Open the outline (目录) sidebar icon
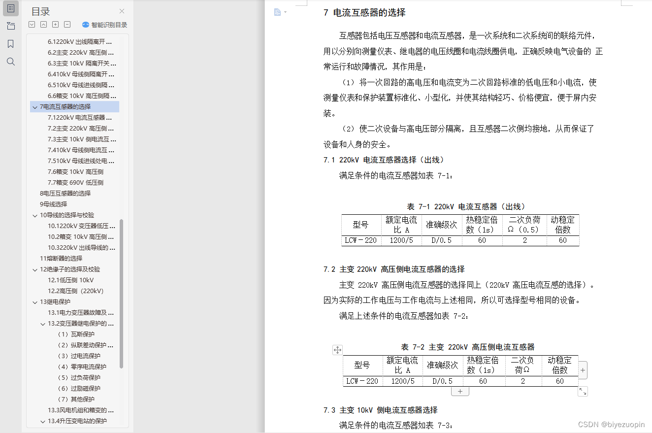The height and width of the screenshot is (433, 652). click(x=11, y=8)
